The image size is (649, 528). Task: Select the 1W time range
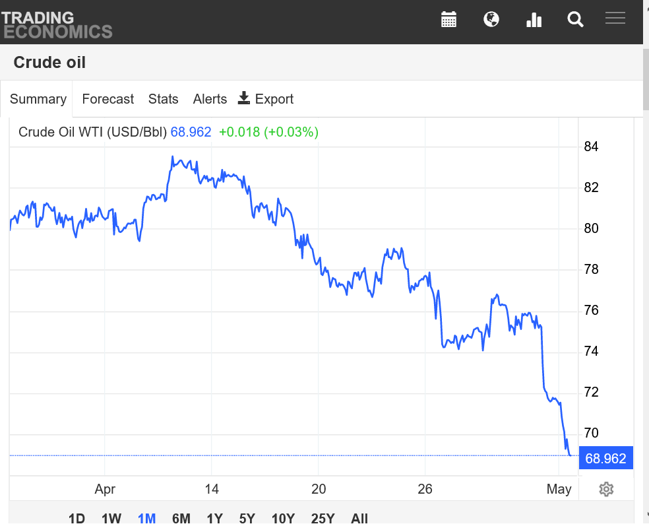pyautogui.click(x=111, y=518)
